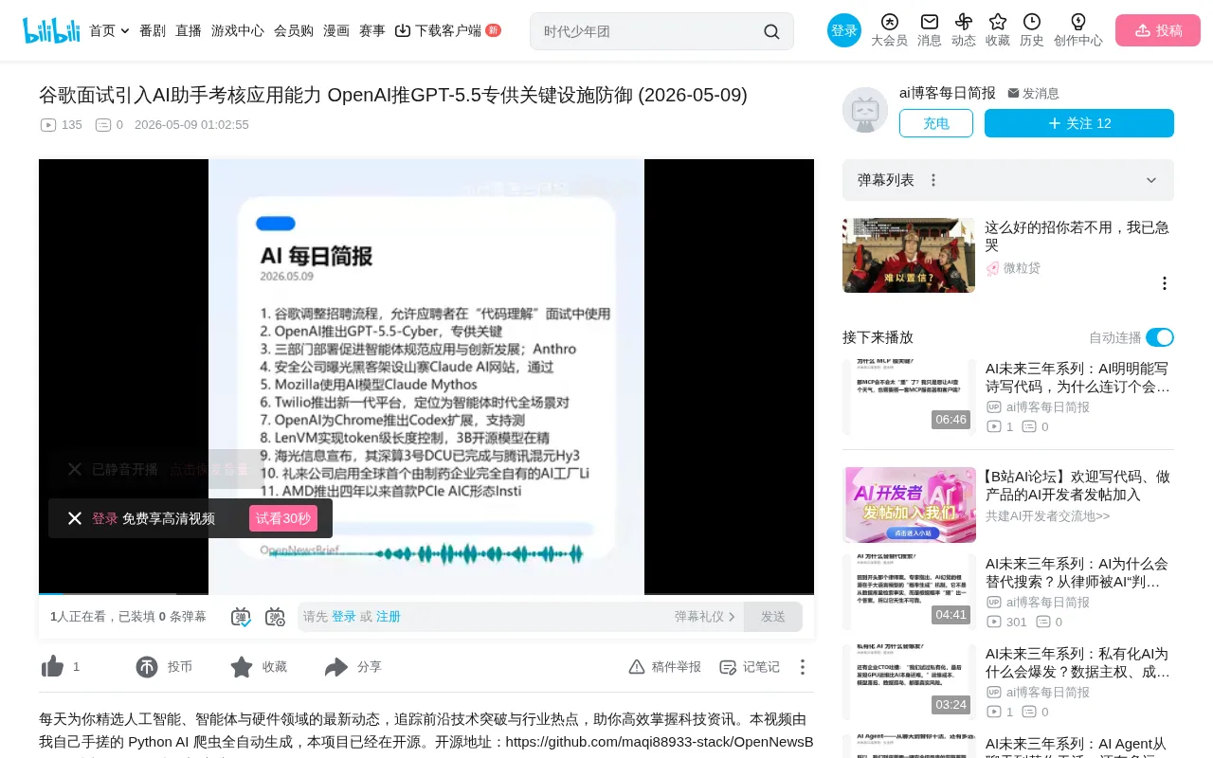
Task: Click 下载客户端 download link
Action: point(448,30)
